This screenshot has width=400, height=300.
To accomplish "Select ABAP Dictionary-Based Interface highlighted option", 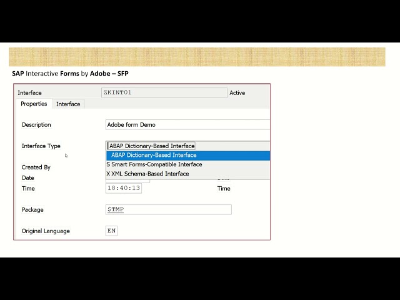I will [188, 156].
